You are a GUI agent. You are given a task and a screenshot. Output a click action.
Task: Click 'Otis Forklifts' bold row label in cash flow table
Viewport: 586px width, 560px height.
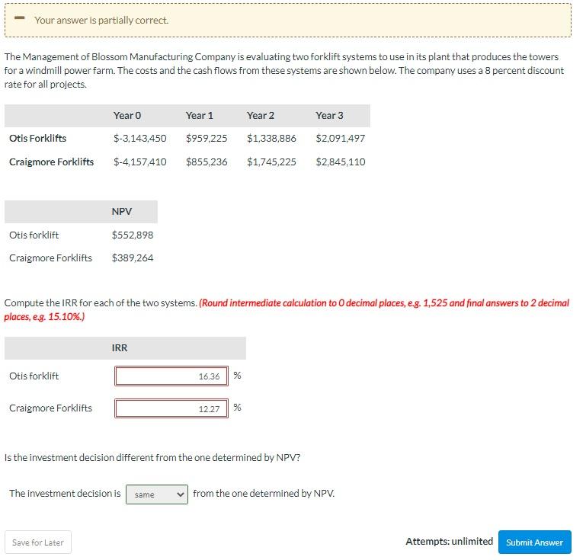click(x=38, y=138)
